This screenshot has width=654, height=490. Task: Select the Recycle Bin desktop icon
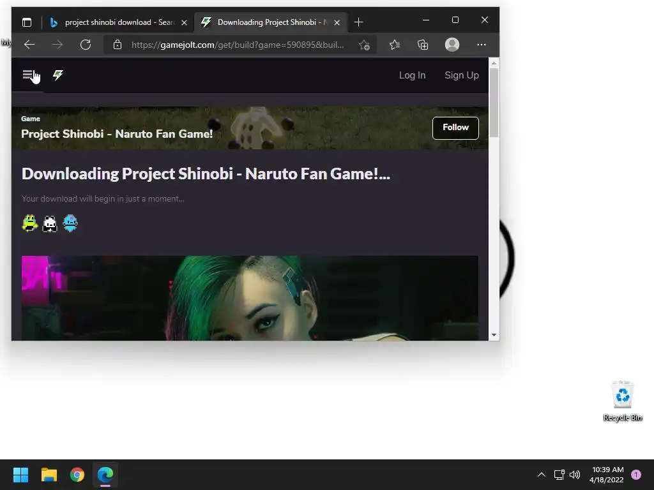(x=622, y=401)
